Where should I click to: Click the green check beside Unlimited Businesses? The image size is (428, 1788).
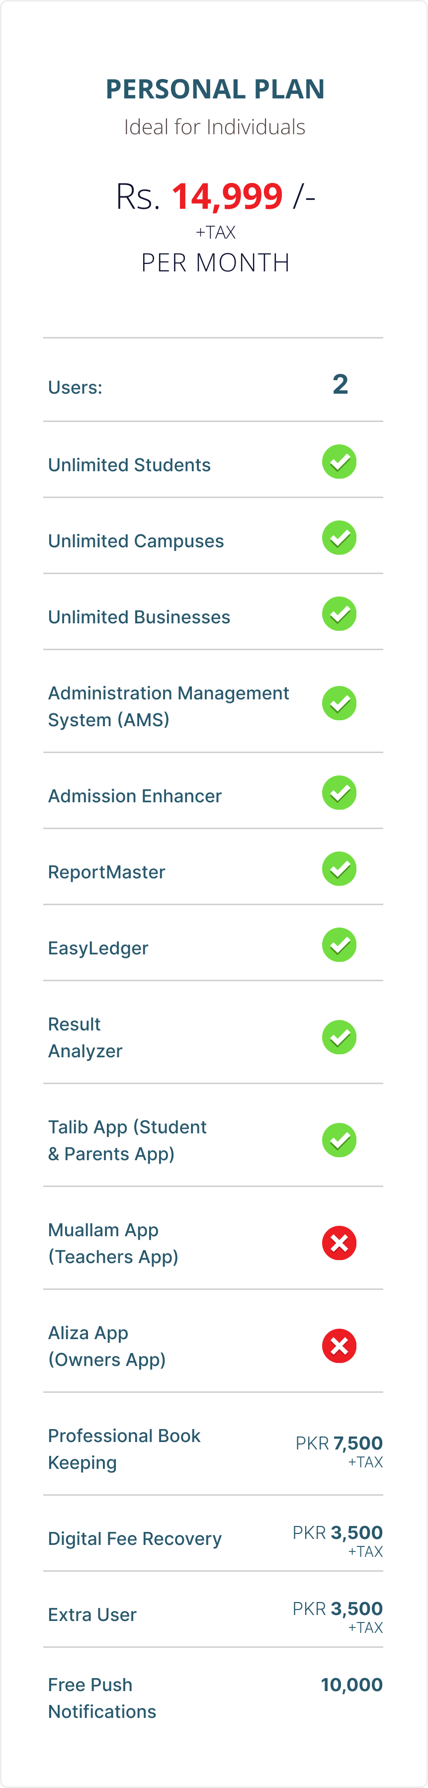[339, 613]
